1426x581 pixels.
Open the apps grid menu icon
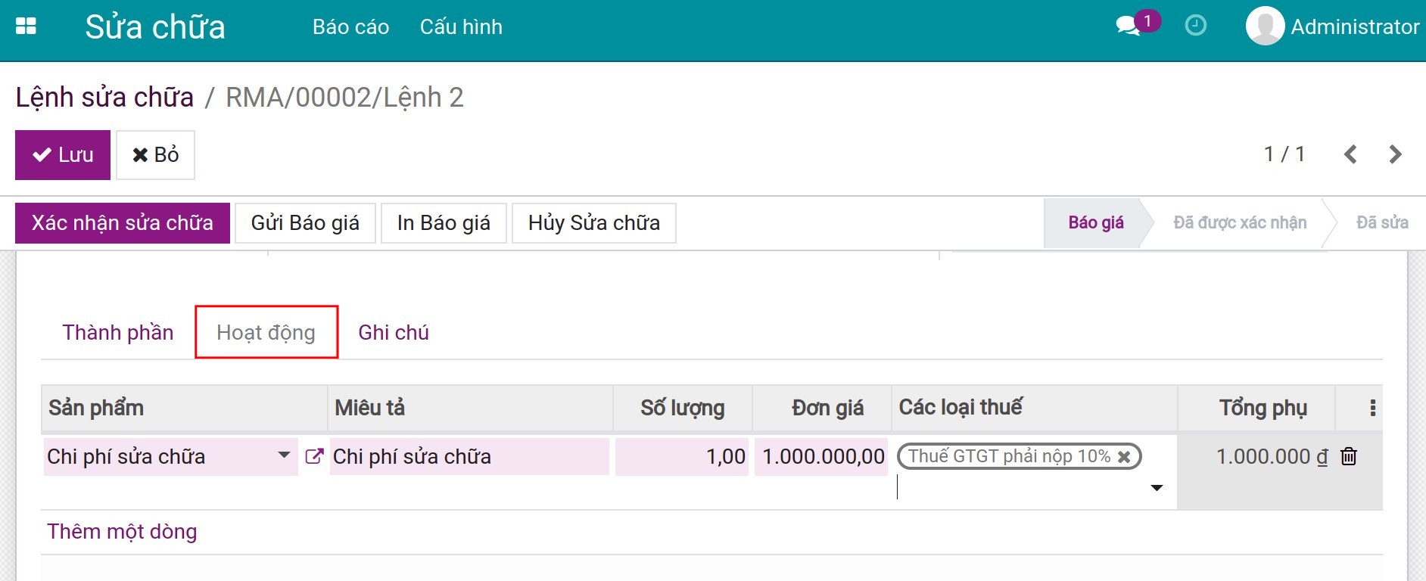[26, 26]
